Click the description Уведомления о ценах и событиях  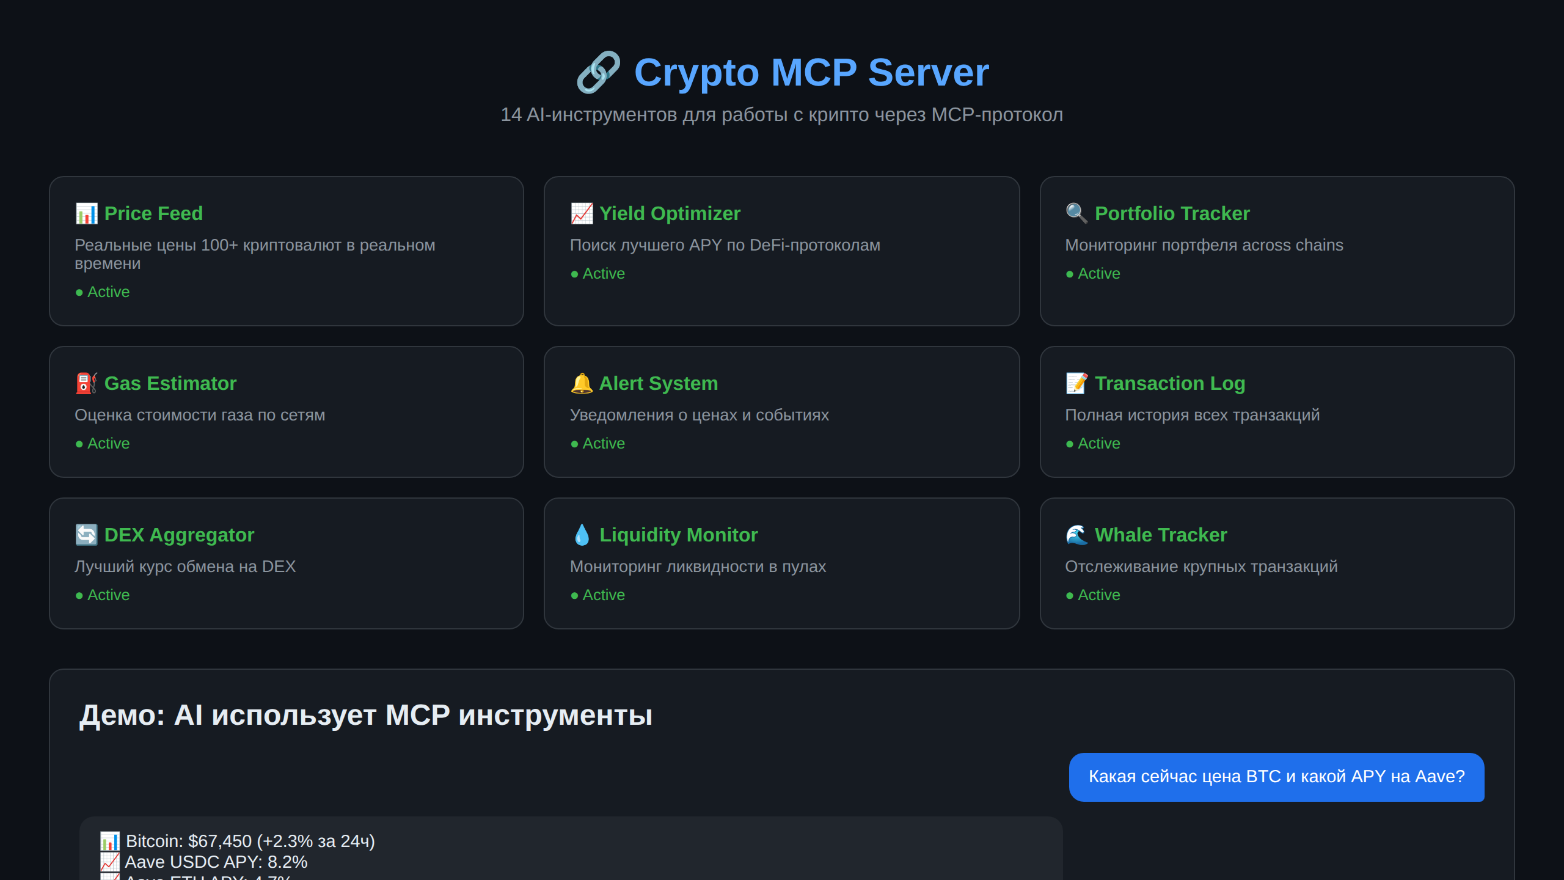coord(699,415)
